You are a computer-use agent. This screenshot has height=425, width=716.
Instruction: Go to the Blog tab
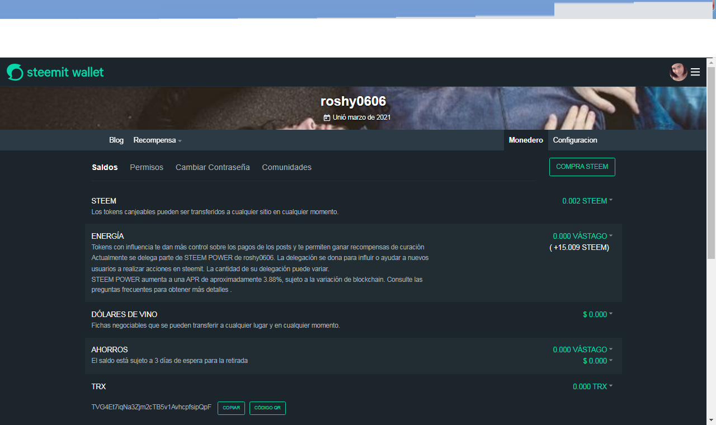coord(116,140)
